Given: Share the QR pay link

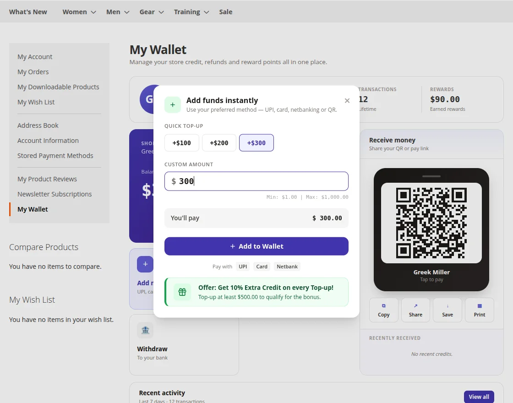Looking at the screenshot, I should click(415, 310).
